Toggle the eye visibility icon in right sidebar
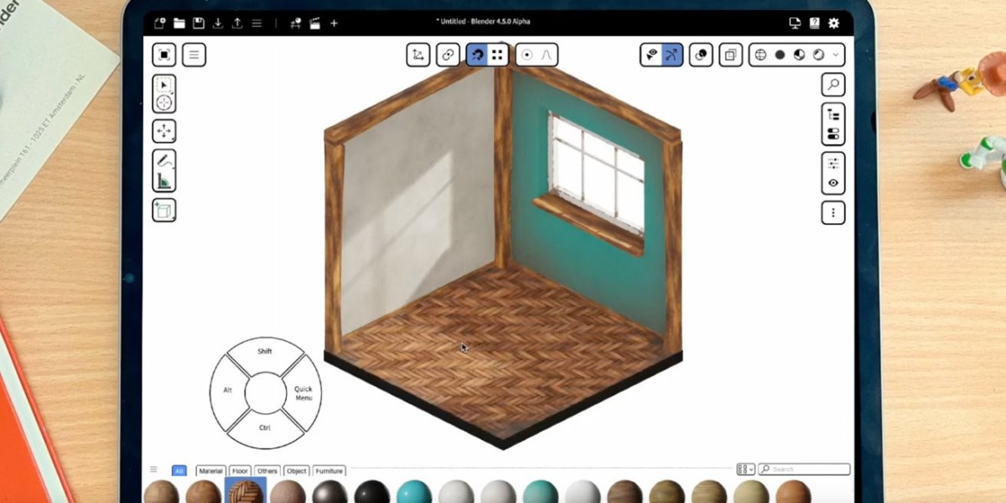 pyautogui.click(x=832, y=183)
